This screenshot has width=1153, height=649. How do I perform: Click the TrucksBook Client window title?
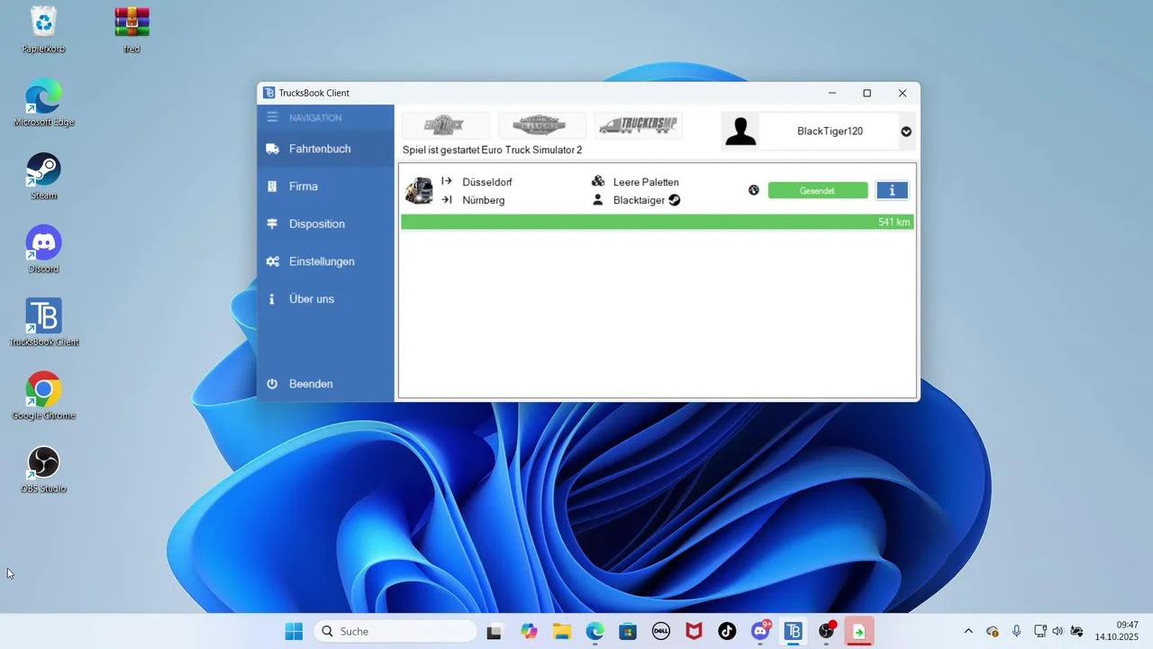click(314, 93)
